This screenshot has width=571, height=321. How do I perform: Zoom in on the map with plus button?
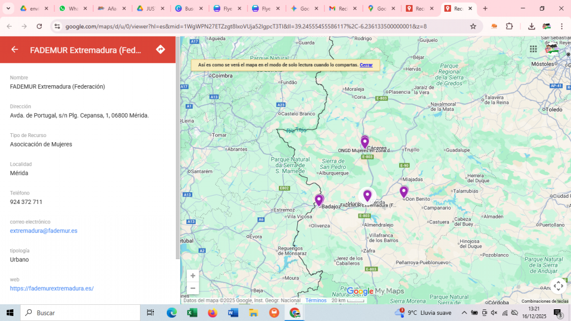[193, 275]
